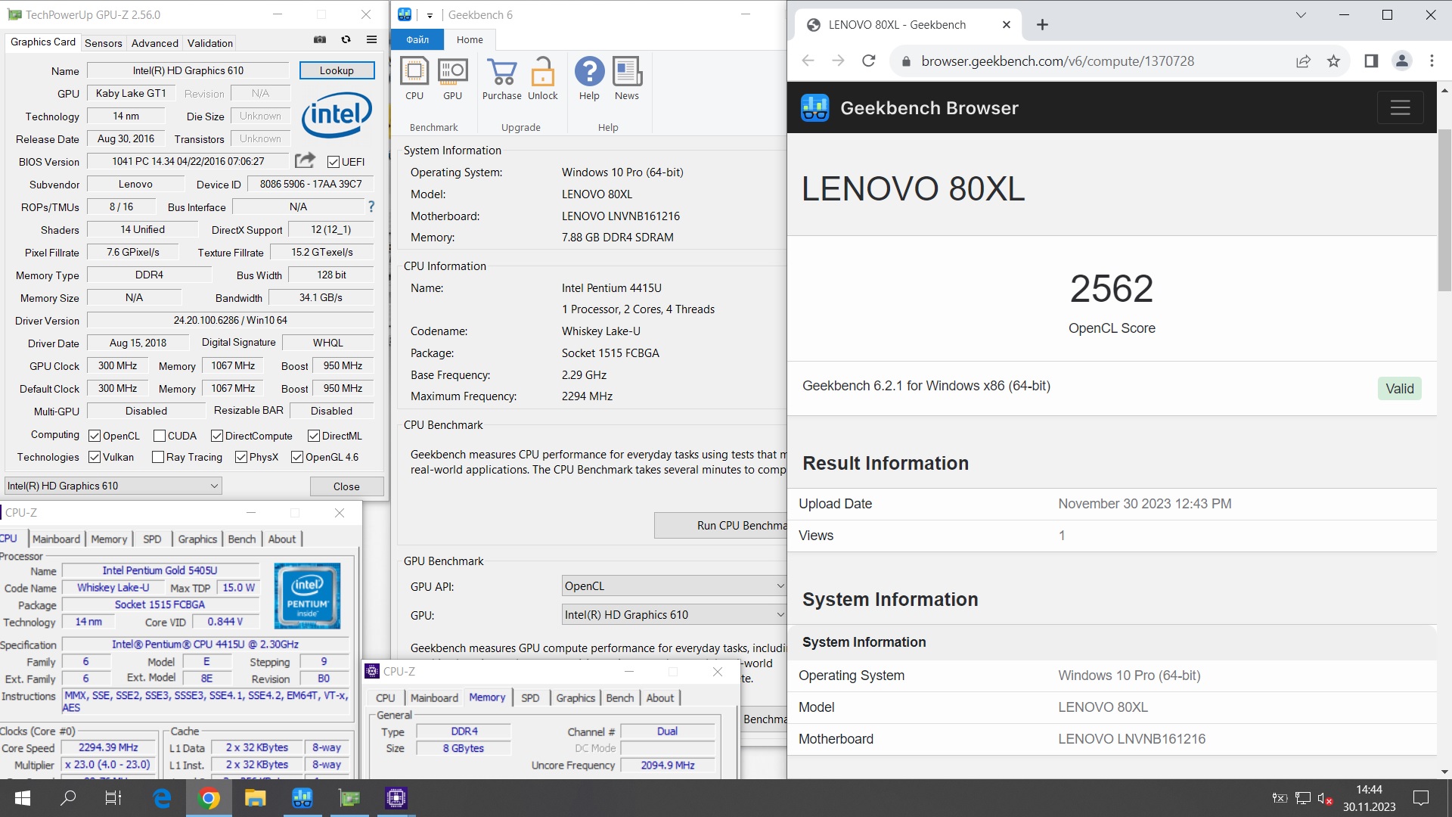Viewport: 1452px width, 817px height.
Task: Toggle the DirectML checkbox
Action: click(314, 436)
